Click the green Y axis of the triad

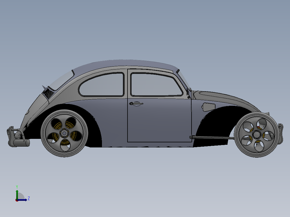click(x=17, y=194)
